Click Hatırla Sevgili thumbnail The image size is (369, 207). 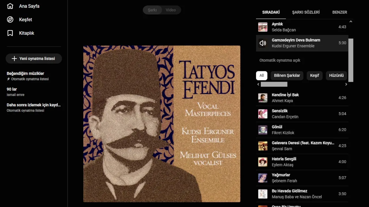coord(263,162)
